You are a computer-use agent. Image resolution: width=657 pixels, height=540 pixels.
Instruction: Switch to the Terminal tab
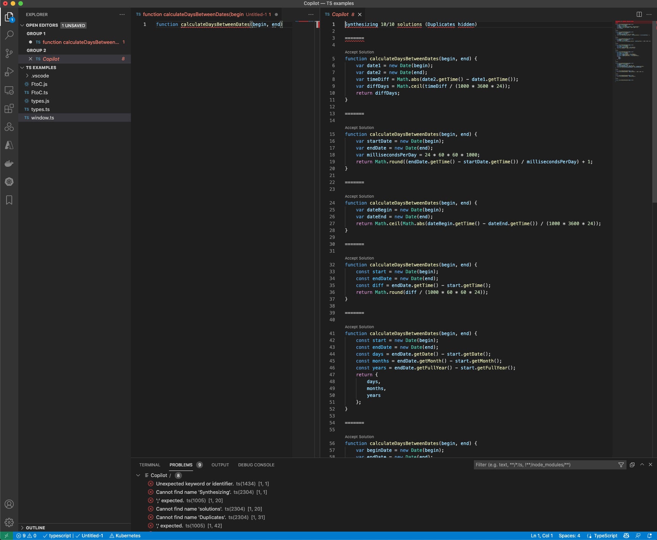click(x=150, y=465)
